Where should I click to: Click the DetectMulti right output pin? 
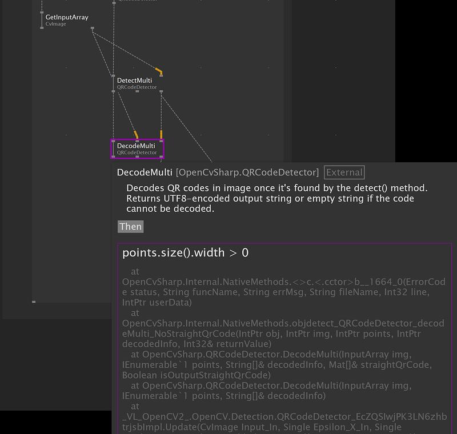161,91
